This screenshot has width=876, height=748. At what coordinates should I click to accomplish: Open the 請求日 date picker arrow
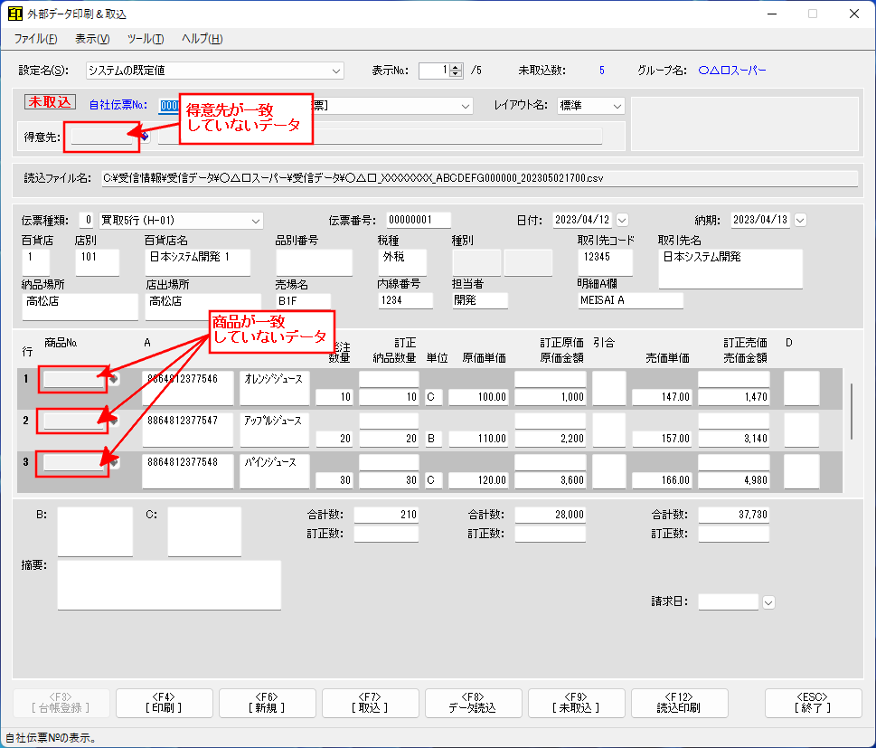(x=768, y=602)
